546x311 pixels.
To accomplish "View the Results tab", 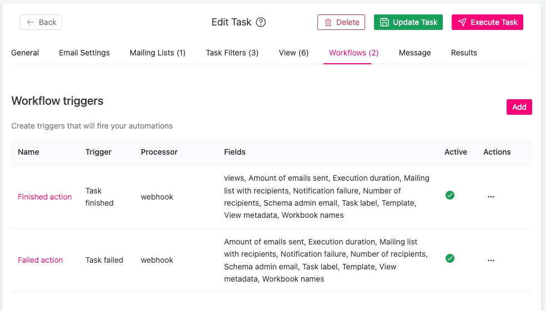I will point(464,53).
